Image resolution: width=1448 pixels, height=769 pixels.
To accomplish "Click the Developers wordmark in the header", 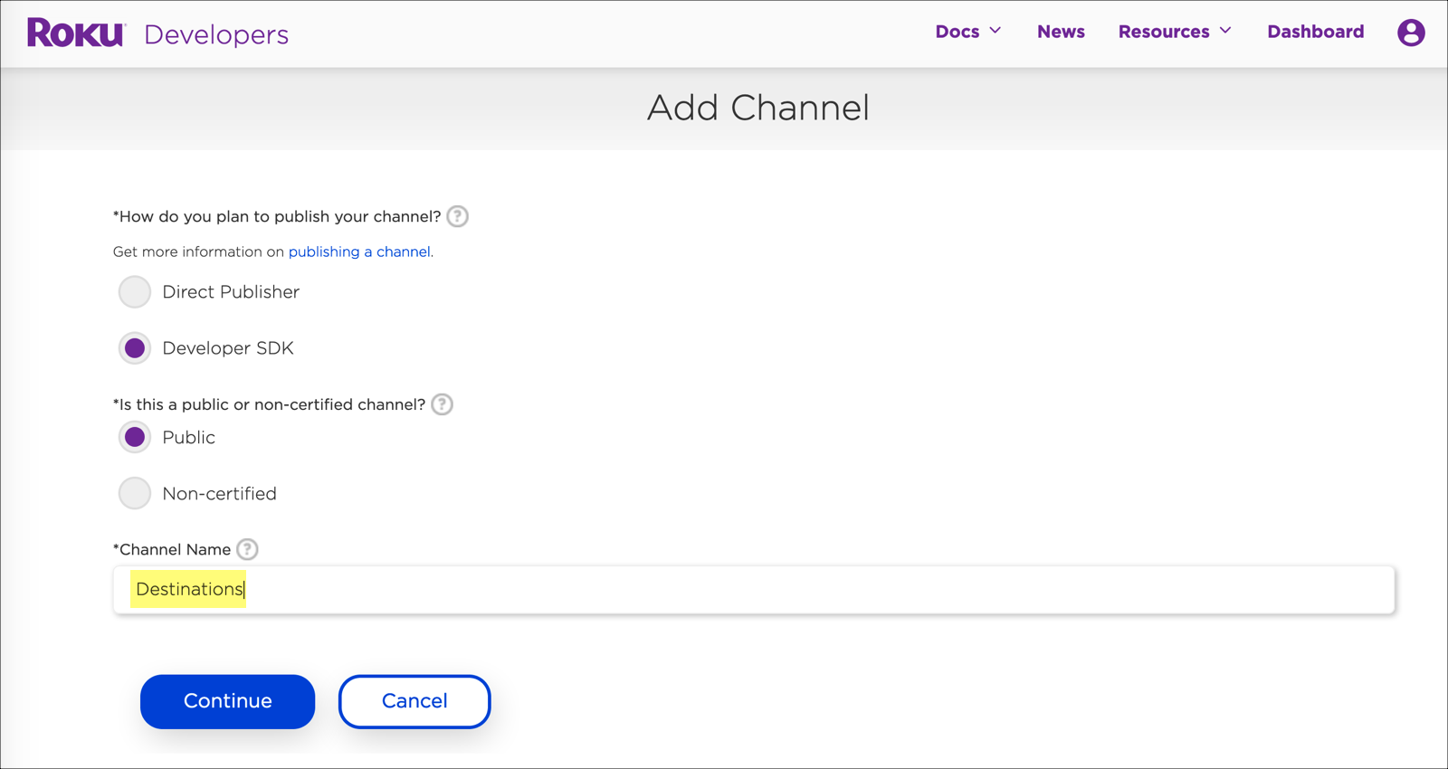I will pos(216,34).
